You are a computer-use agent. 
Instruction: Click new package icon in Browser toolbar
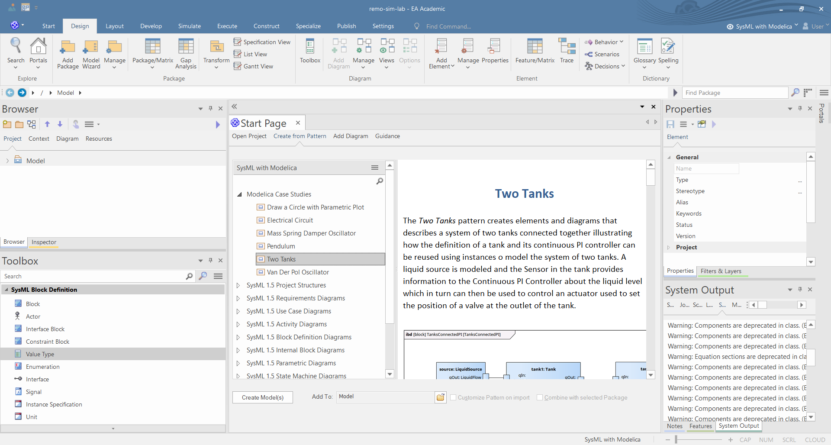[7, 124]
